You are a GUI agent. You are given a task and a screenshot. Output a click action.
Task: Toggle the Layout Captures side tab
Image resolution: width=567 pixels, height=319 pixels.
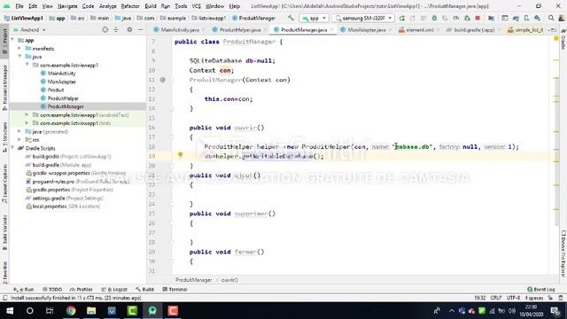[4, 183]
